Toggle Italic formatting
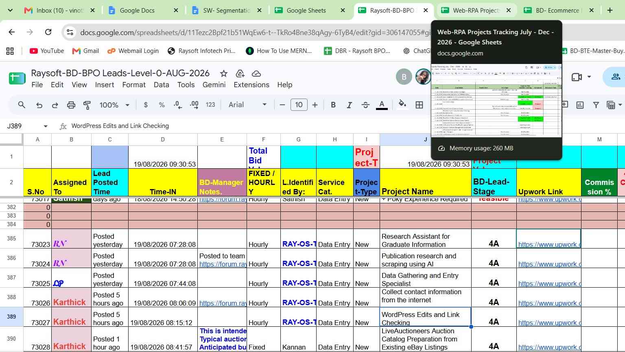Viewport: 625px width, 352px height. (x=349, y=105)
